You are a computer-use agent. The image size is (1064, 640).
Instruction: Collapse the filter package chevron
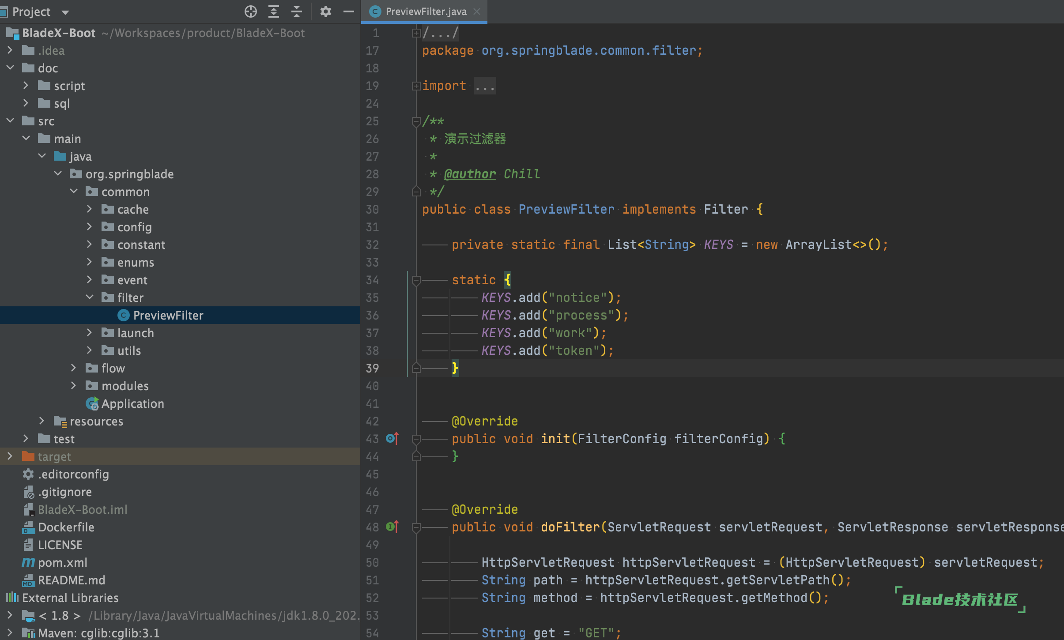coord(90,297)
